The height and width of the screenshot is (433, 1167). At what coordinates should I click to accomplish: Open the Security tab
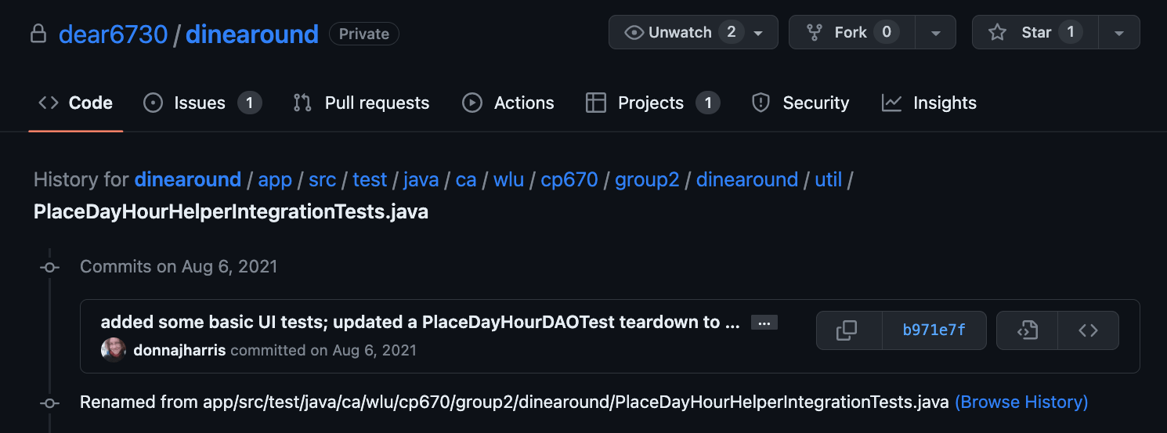click(x=800, y=103)
